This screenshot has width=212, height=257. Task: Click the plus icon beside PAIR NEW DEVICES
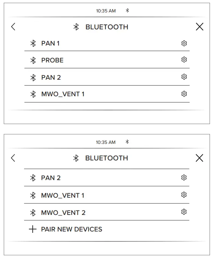(x=32, y=229)
